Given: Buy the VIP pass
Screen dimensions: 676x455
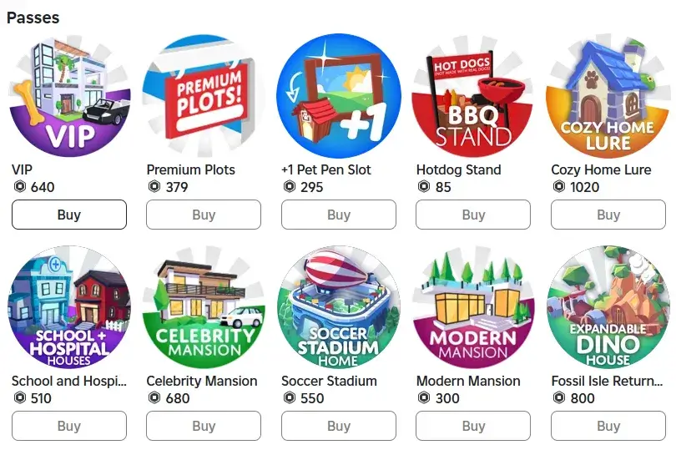Looking at the screenshot, I should click(69, 215).
